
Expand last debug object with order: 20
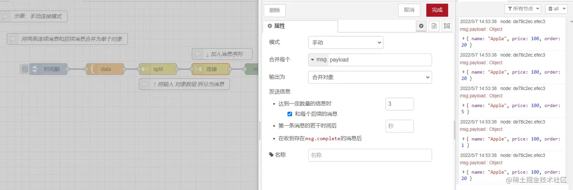463,172
